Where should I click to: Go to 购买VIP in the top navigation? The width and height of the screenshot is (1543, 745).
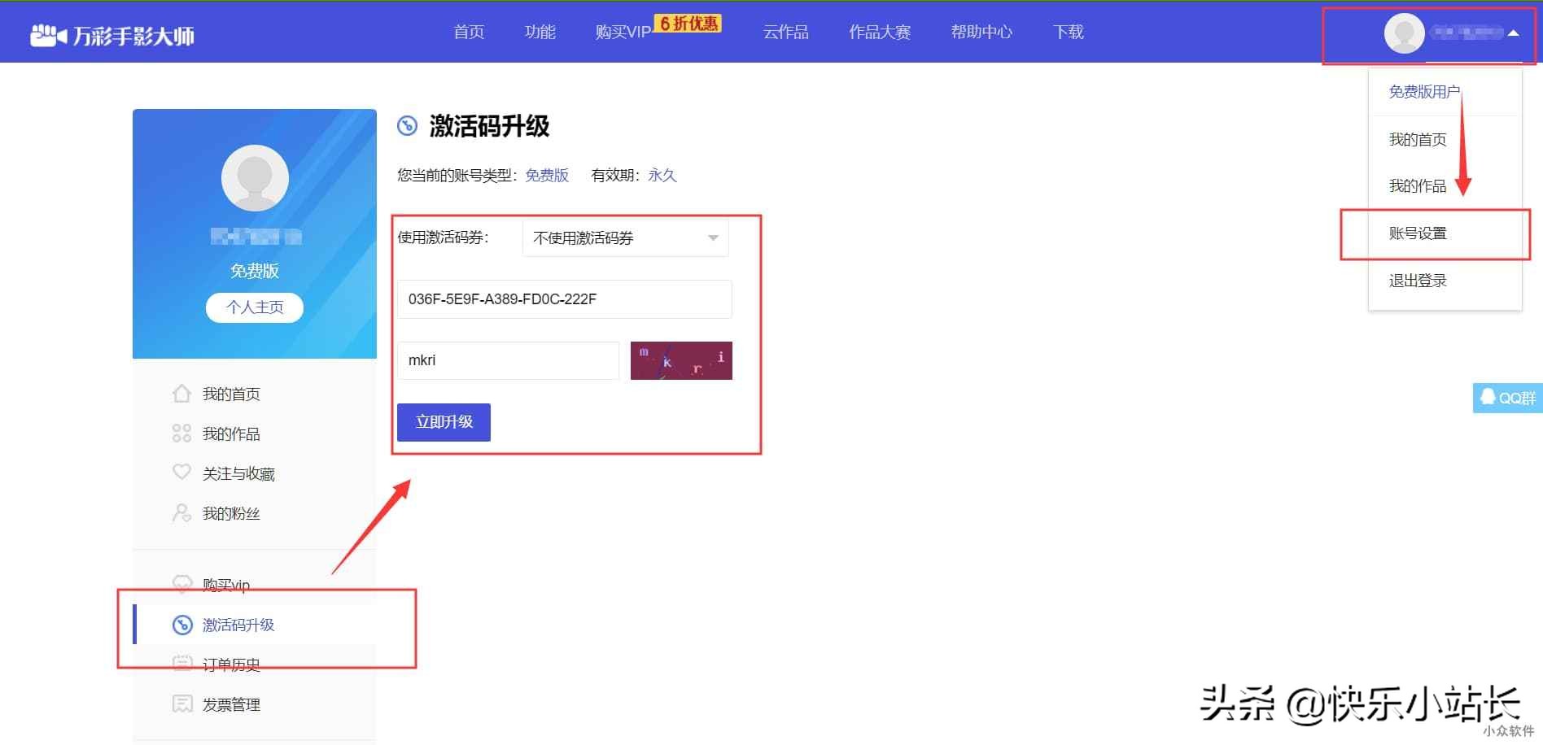point(623,32)
